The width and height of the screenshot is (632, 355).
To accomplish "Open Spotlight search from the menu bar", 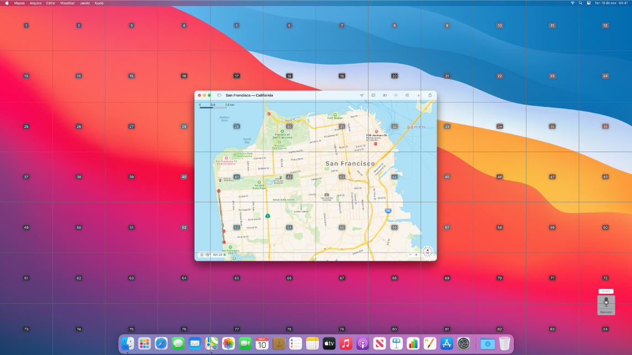I will 581,3.
